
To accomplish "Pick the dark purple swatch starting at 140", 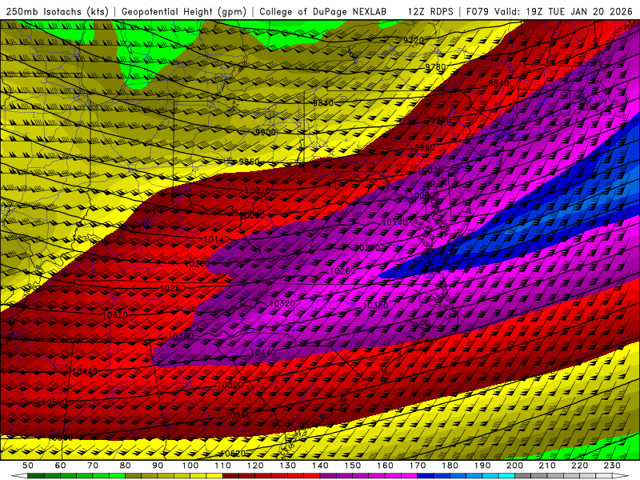I will (x=328, y=475).
